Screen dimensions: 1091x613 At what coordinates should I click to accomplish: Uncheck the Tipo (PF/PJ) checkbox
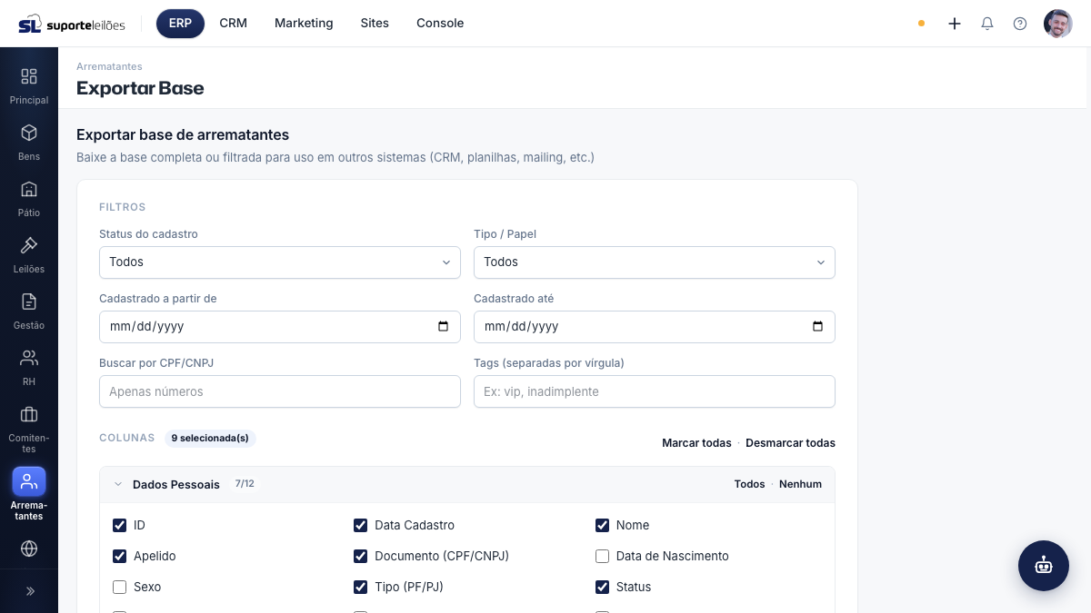click(x=360, y=587)
